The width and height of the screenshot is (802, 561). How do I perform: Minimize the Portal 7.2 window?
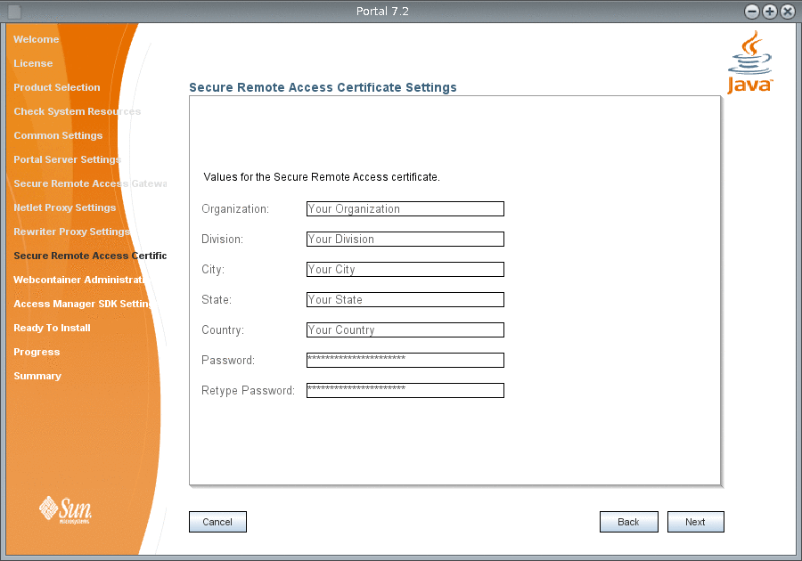coord(752,12)
